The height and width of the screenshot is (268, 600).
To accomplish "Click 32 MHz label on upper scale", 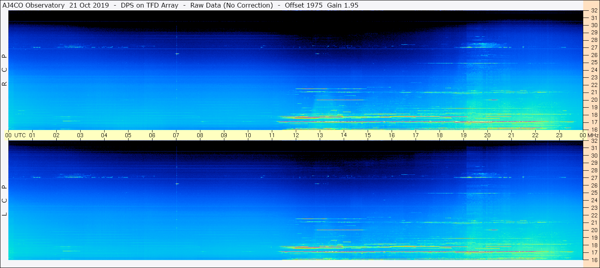I will [x=594, y=11].
